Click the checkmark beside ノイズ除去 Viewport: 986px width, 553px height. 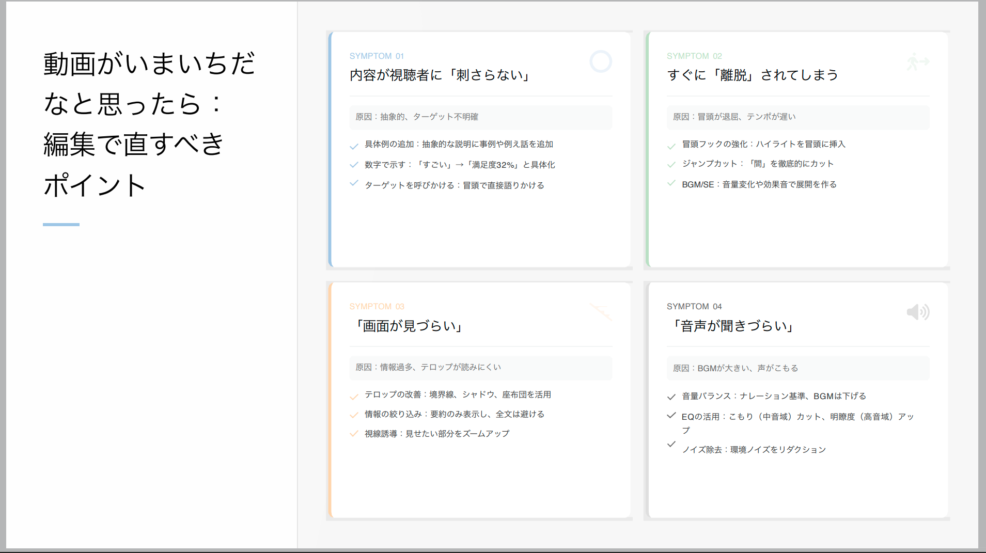[671, 444]
